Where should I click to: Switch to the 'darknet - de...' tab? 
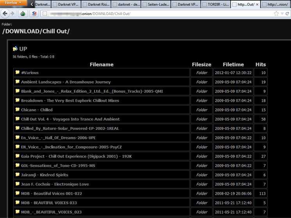[x=126, y=4]
